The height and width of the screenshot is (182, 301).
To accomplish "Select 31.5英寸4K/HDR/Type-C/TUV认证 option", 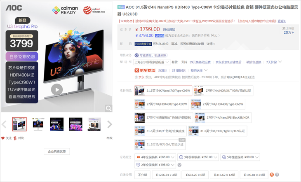I will 218,131.
